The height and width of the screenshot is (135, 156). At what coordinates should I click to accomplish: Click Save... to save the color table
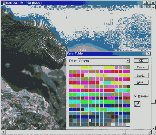click(x=141, y=82)
